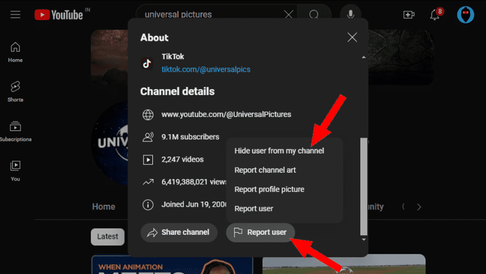486x274 pixels.
Task: Select the 6,419,388,021 views text
Action: tap(194, 182)
